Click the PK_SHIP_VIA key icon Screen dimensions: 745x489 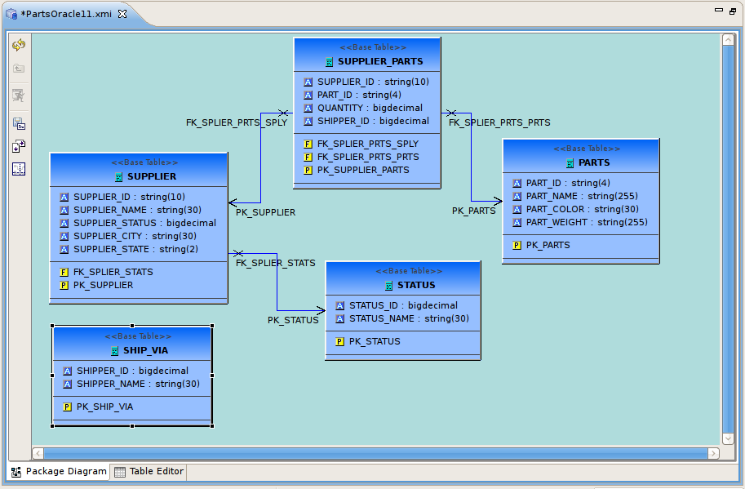66,406
